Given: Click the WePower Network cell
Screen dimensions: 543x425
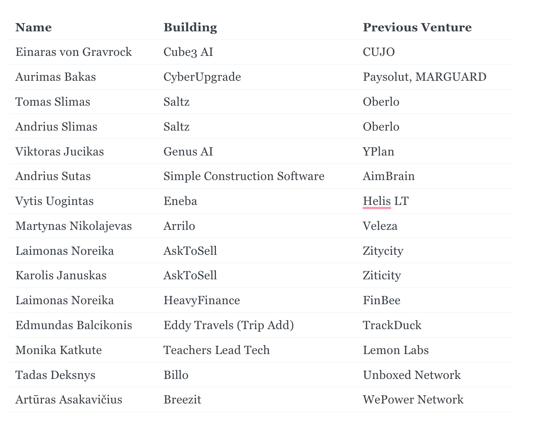Looking at the screenshot, I should tap(413, 400).
